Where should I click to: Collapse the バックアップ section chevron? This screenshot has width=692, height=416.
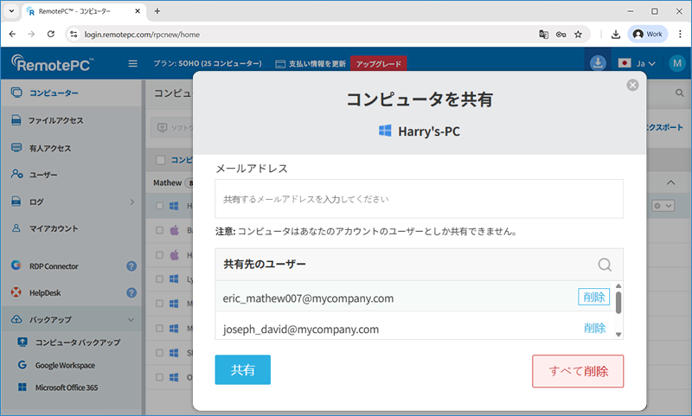coord(131,319)
